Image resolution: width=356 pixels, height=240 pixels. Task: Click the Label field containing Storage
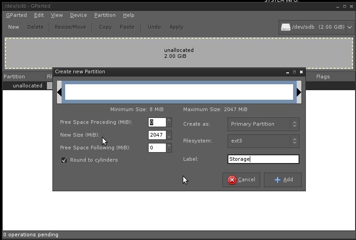[263, 159]
